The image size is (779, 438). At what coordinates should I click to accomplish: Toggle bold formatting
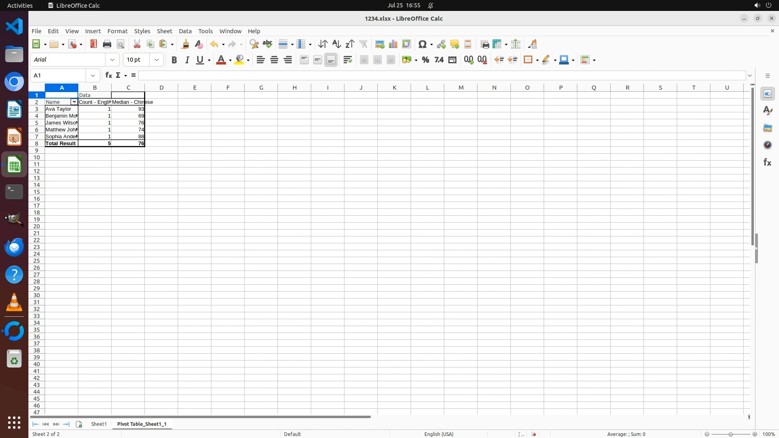(x=174, y=60)
